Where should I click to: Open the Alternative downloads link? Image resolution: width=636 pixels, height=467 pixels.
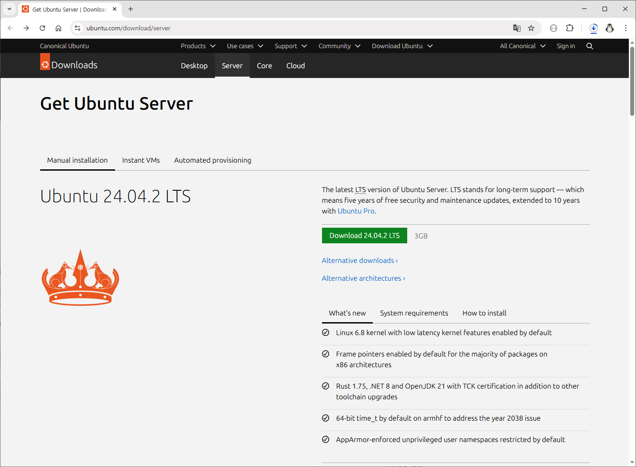360,261
